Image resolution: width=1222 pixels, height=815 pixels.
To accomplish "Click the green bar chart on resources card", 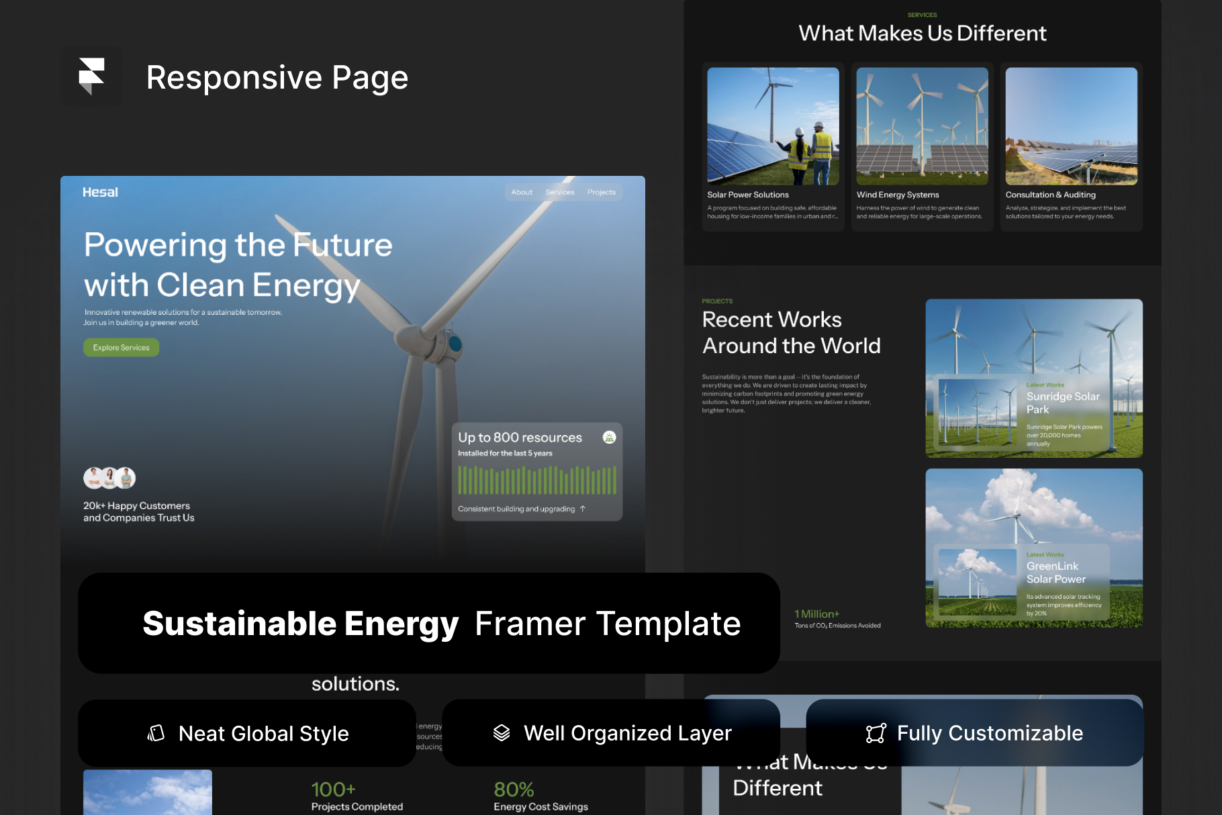I will tap(536, 481).
